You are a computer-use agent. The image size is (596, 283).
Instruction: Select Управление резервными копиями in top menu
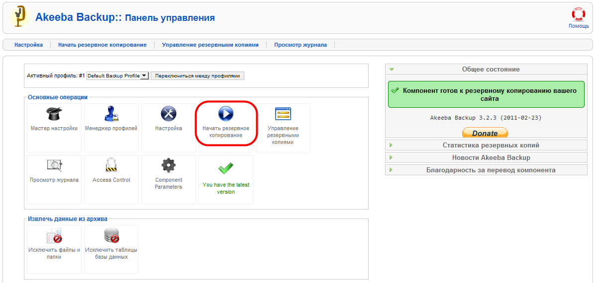tap(210, 45)
